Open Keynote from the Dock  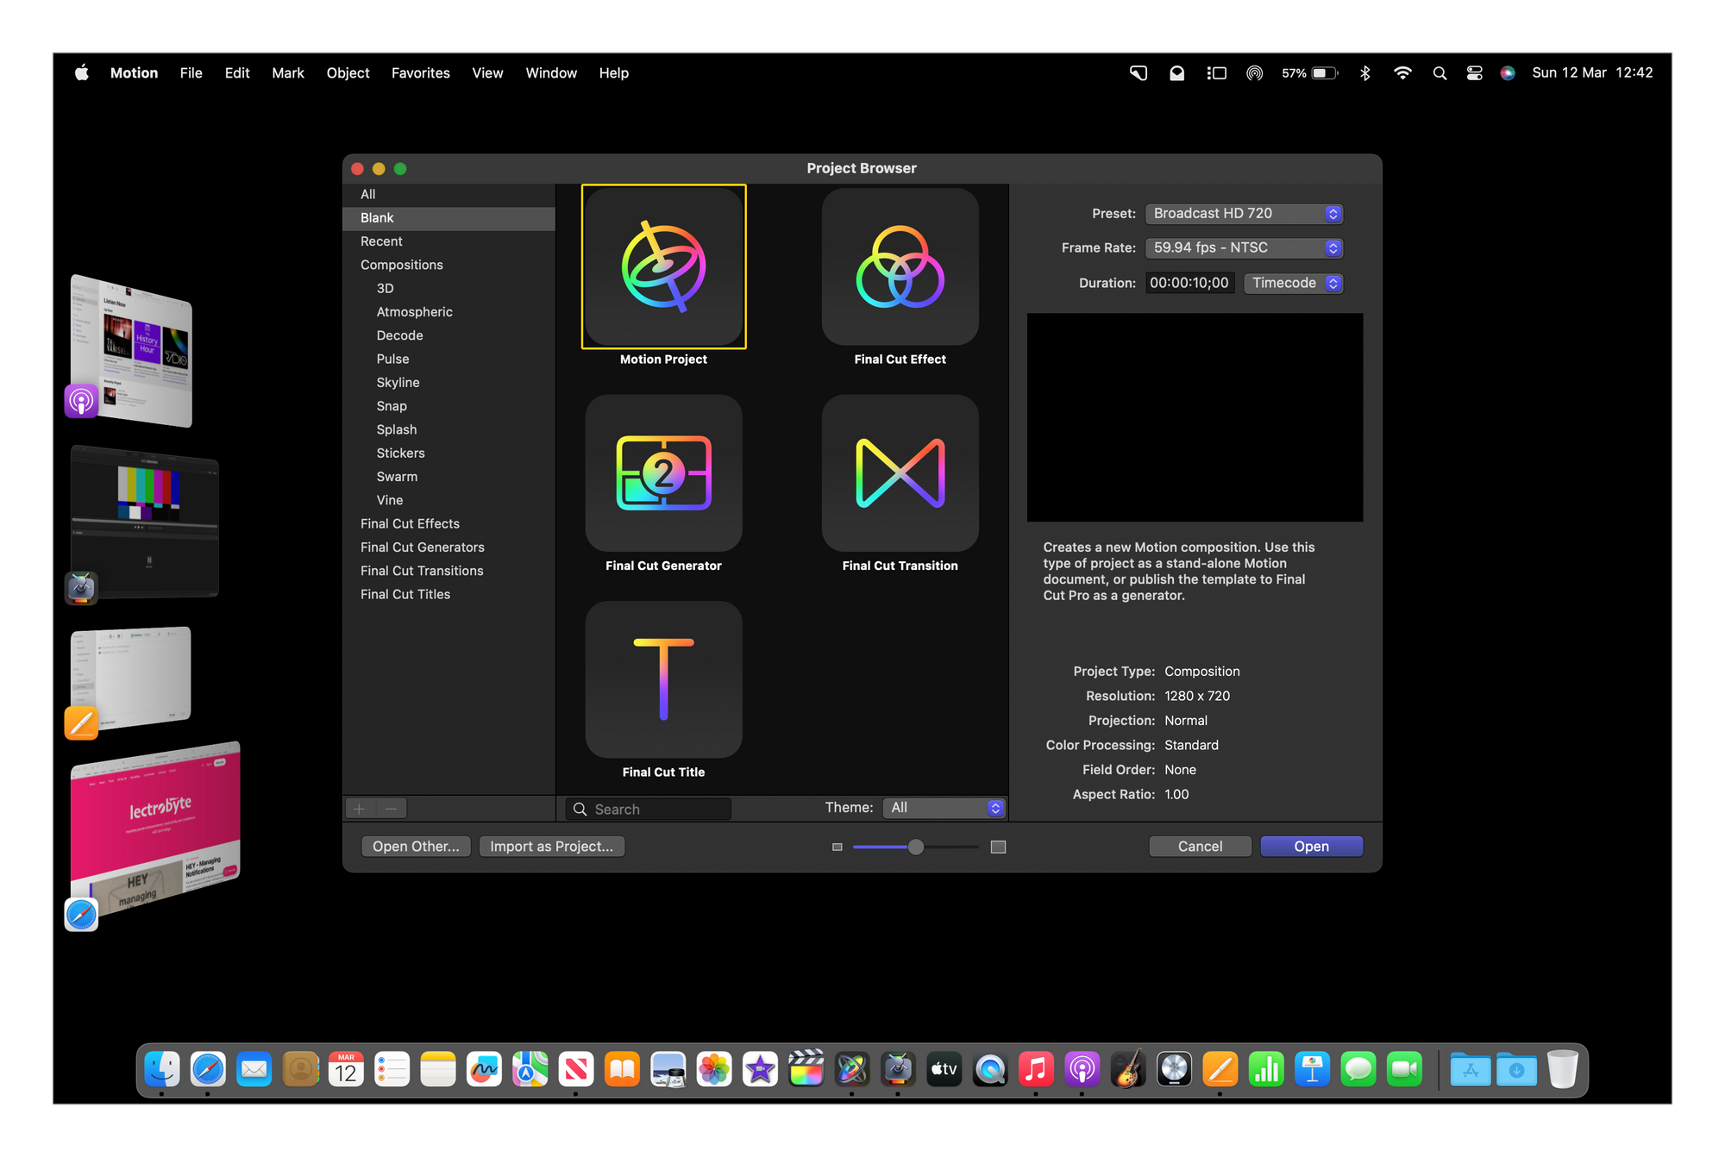tap(1312, 1070)
